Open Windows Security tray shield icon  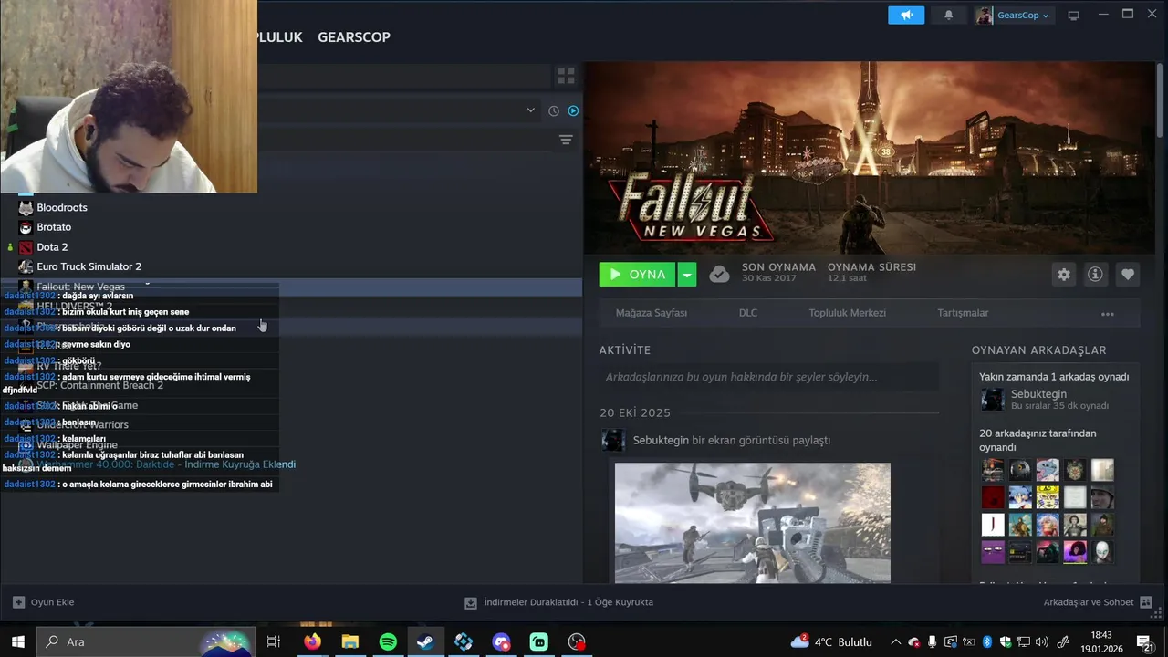point(1005,642)
